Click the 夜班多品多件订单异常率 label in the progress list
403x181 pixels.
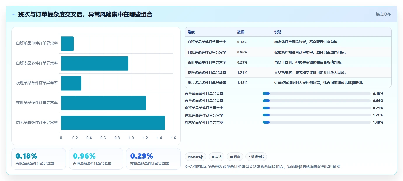[x=204, y=115]
